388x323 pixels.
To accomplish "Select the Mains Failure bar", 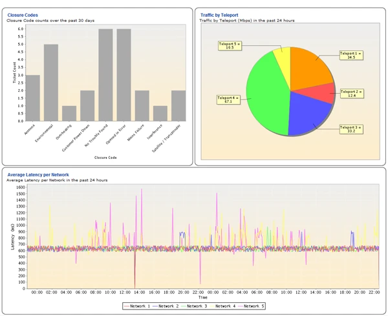I will [142, 106].
